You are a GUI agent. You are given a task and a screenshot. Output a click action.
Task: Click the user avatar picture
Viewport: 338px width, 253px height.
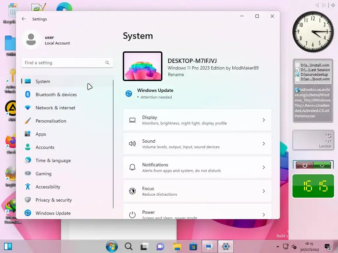click(31, 40)
